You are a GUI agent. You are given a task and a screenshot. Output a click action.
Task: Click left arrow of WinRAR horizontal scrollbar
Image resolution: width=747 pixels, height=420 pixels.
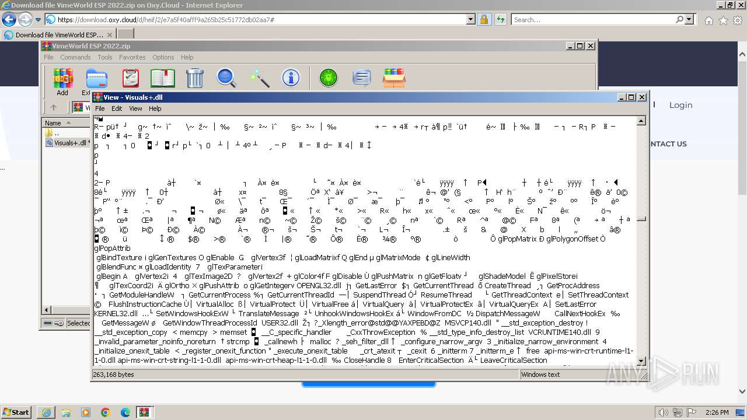point(48,310)
